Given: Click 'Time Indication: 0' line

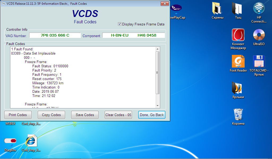Looking at the screenshot, I should tap(46, 87).
